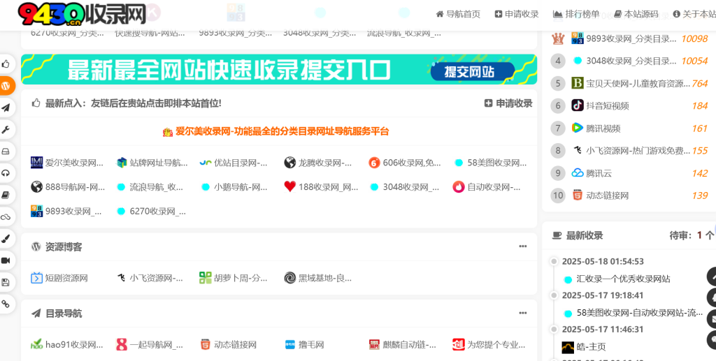Open the thumbs-up sidebar icon
Screen dimensions: 716x361
[x=6, y=64]
